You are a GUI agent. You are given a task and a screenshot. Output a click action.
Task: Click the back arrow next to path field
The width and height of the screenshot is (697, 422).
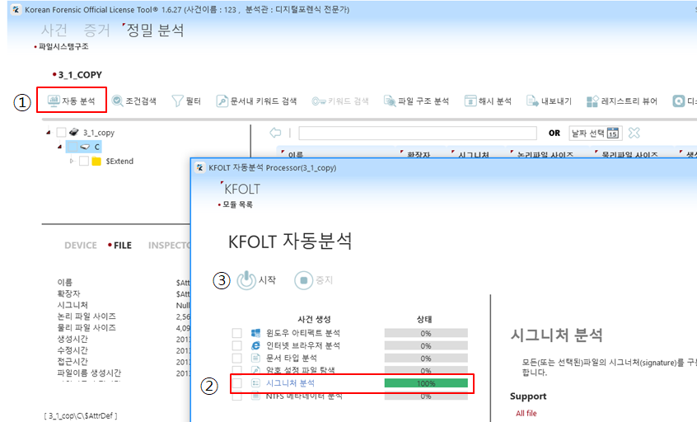pyautogui.click(x=275, y=133)
